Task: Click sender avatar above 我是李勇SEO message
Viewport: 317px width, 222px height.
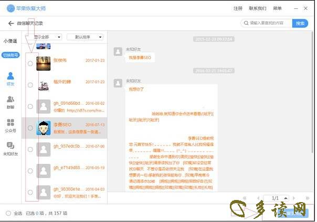Action: 118,52
